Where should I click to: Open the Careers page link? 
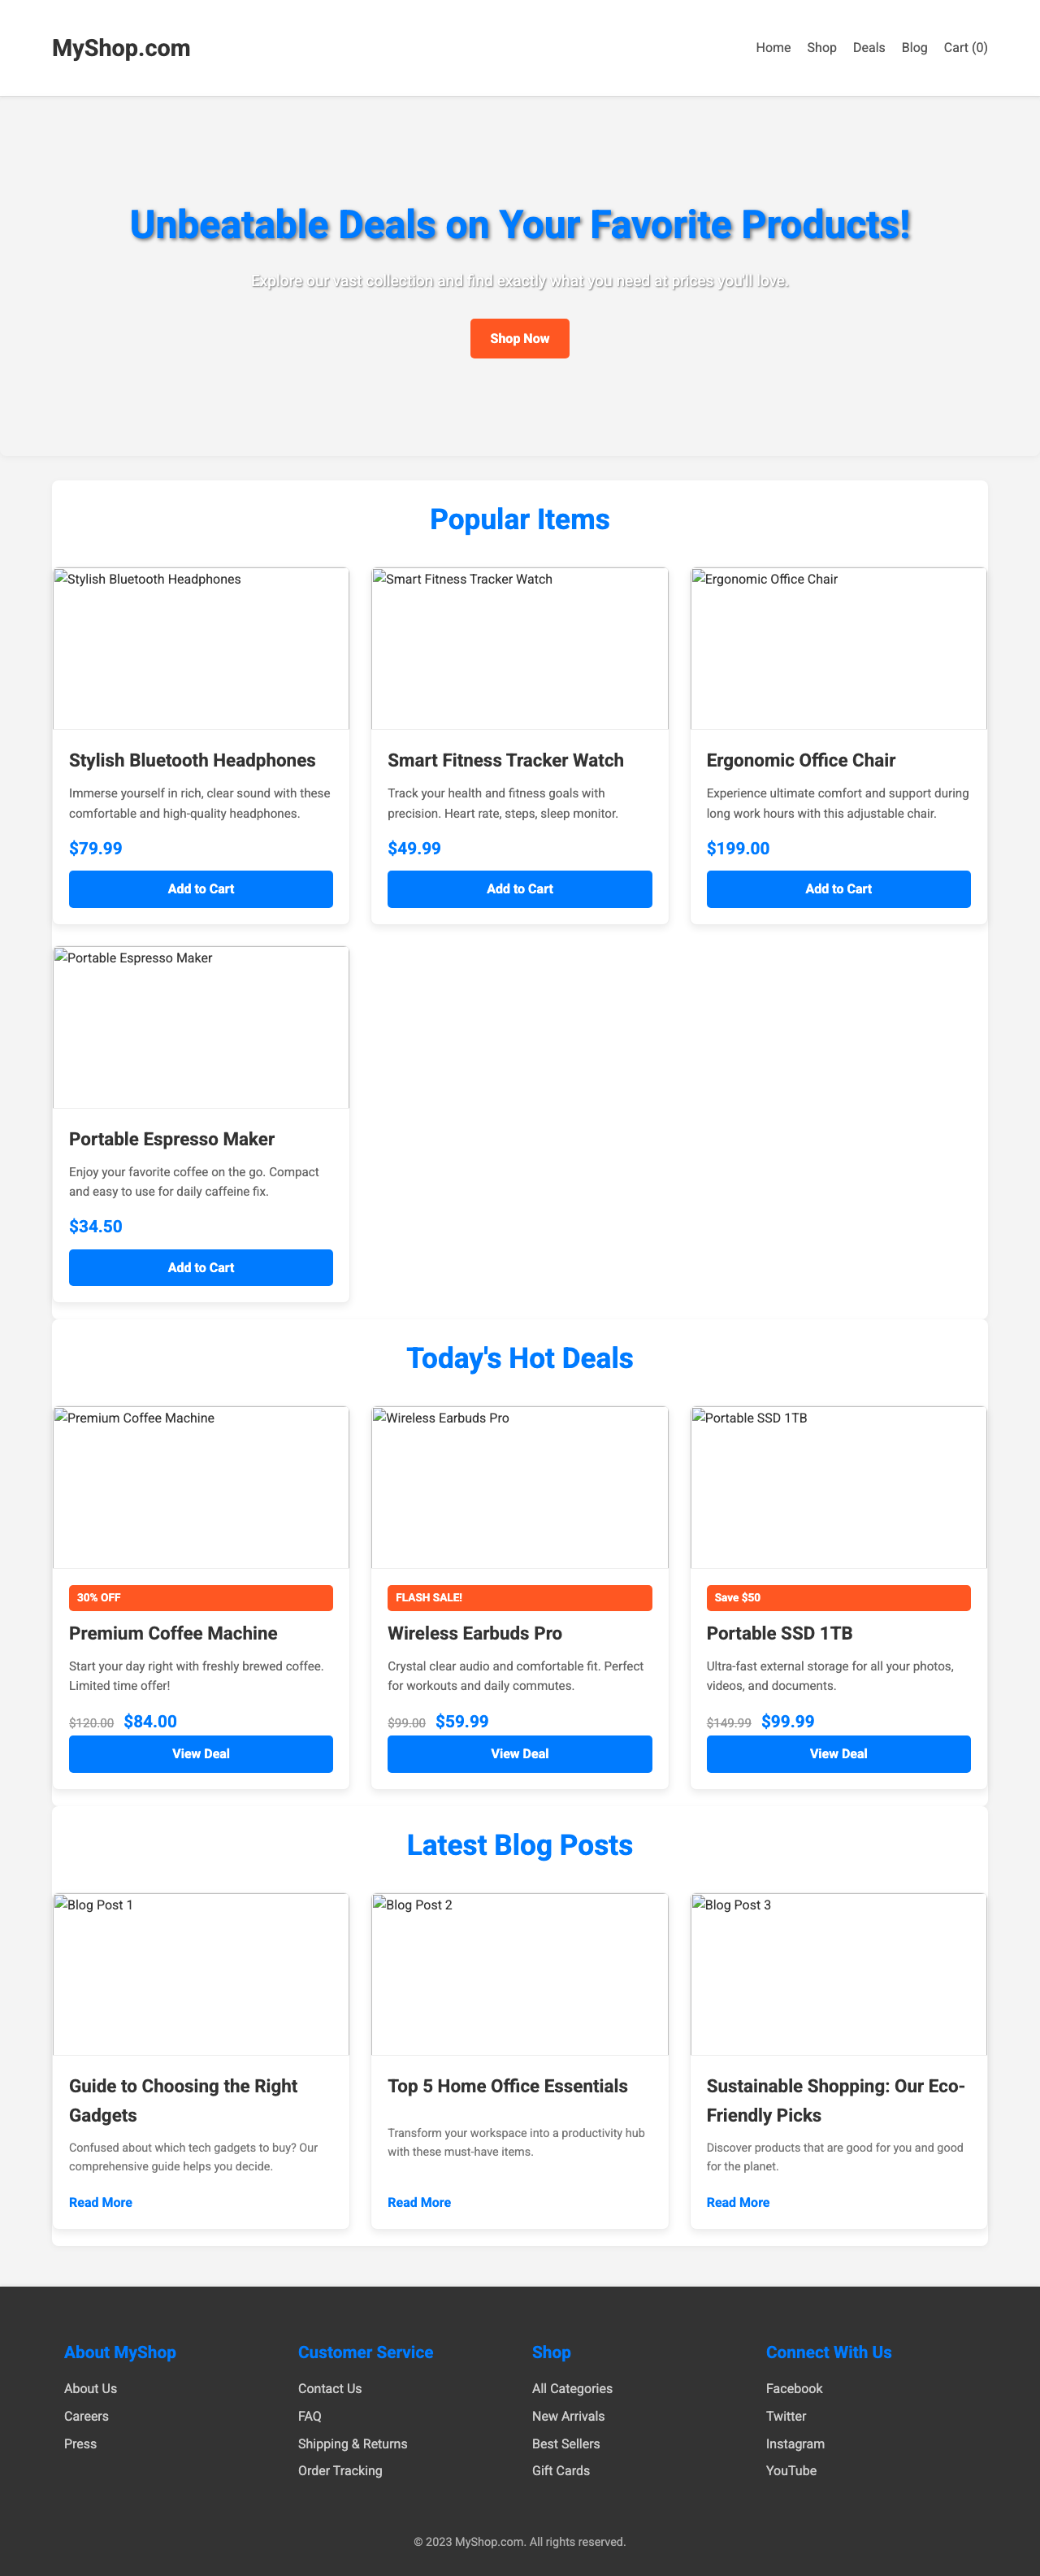pyautogui.click(x=85, y=2415)
